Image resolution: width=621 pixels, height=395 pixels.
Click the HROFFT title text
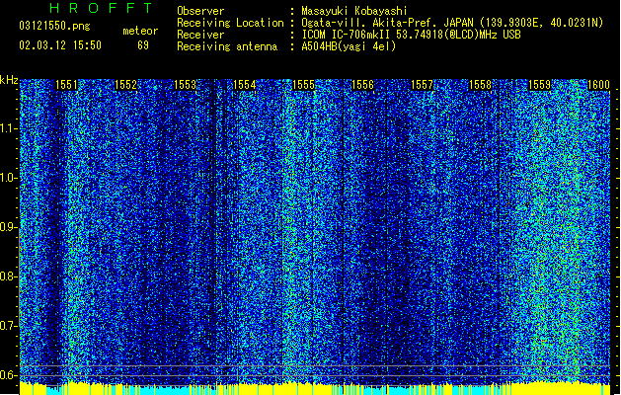pos(101,8)
